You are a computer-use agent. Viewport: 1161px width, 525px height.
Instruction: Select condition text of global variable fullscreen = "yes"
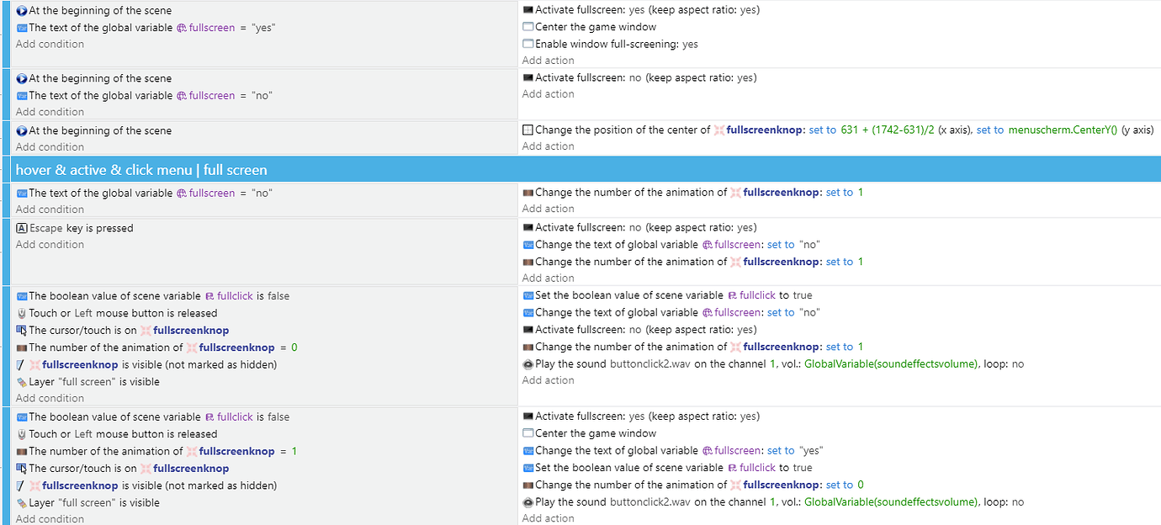click(x=146, y=28)
